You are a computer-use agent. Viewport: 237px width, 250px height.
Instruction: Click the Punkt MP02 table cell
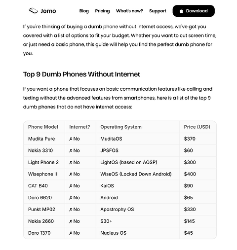41,209
